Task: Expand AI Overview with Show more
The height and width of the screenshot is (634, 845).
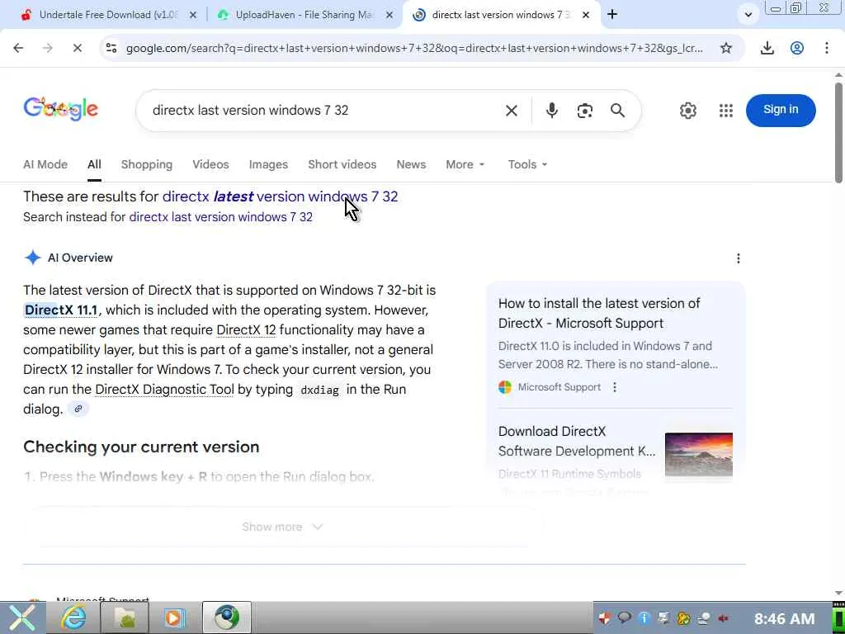Action: [x=282, y=527]
